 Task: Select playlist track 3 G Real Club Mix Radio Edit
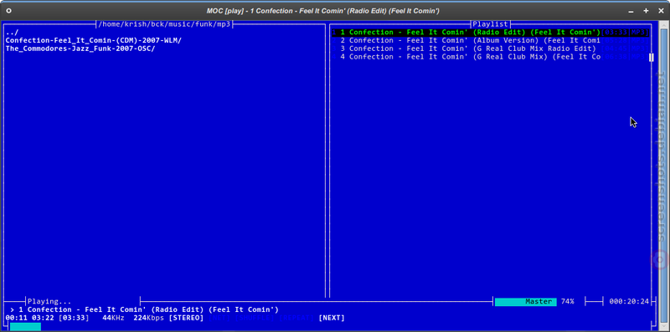pyautogui.click(x=490, y=49)
